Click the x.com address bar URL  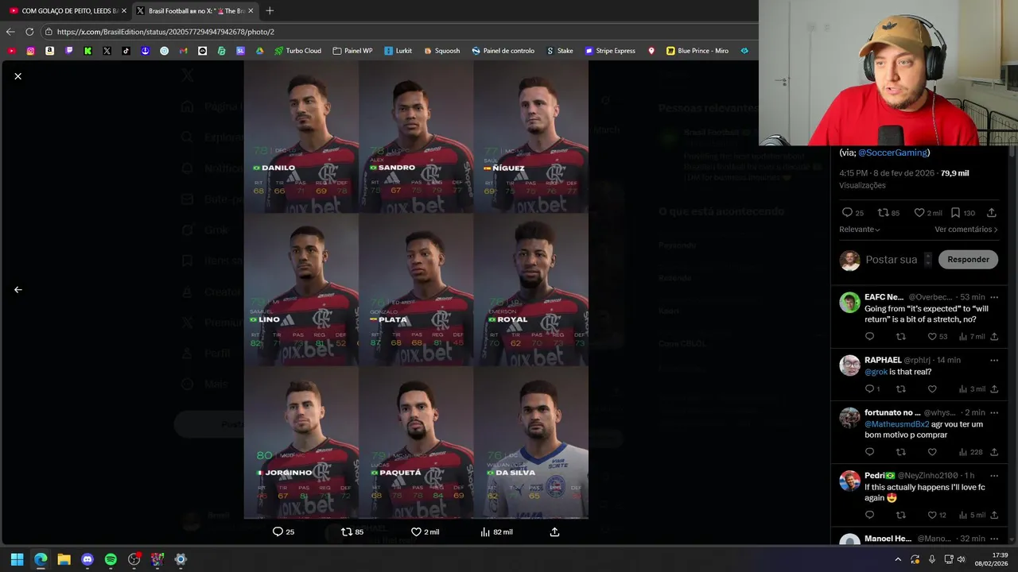tap(165, 32)
